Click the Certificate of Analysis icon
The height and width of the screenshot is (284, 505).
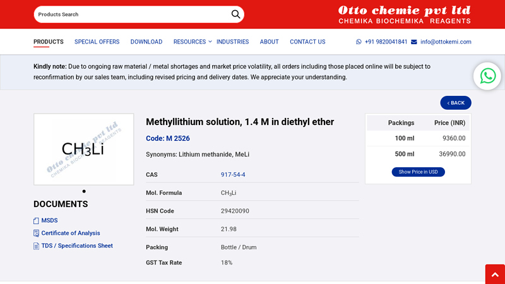tap(36, 234)
